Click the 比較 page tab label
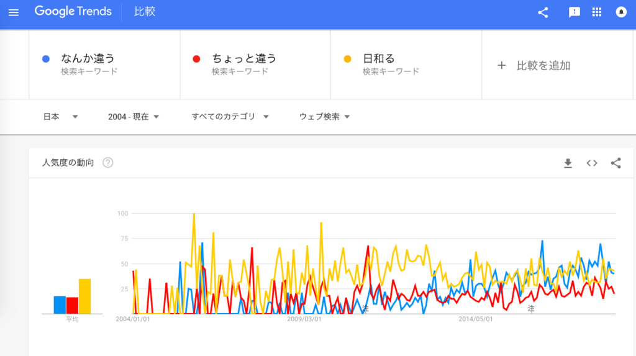Screen dimensions: 636x356 (x=145, y=12)
